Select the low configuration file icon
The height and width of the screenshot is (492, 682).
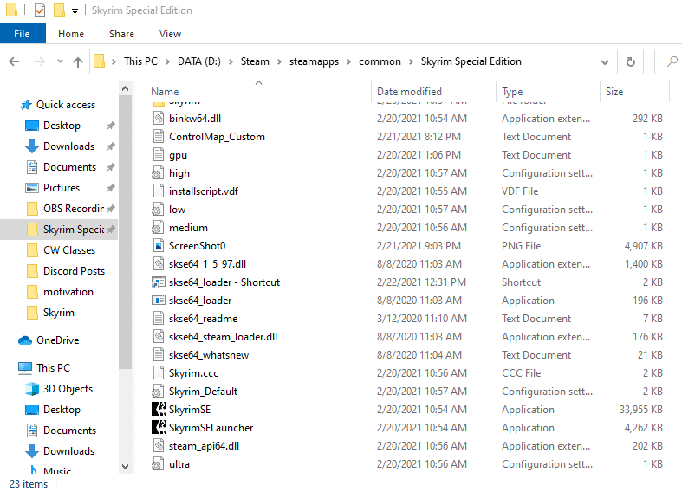(158, 210)
